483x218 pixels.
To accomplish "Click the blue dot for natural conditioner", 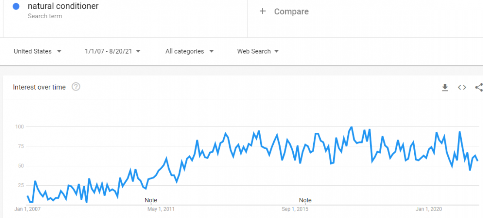I will (x=17, y=6).
